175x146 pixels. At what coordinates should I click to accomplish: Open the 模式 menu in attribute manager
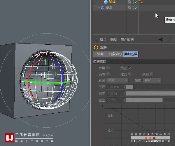[x=103, y=40]
